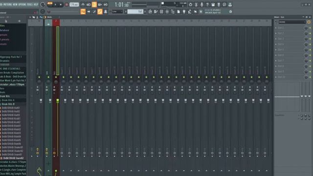This screenshot has width=313, height=176.
Task: Click the save project disk icon
Action: (213, 4)
